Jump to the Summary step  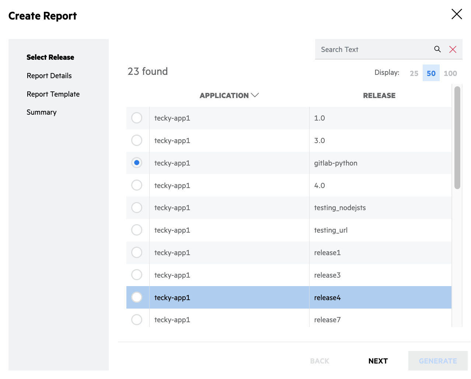42,112
